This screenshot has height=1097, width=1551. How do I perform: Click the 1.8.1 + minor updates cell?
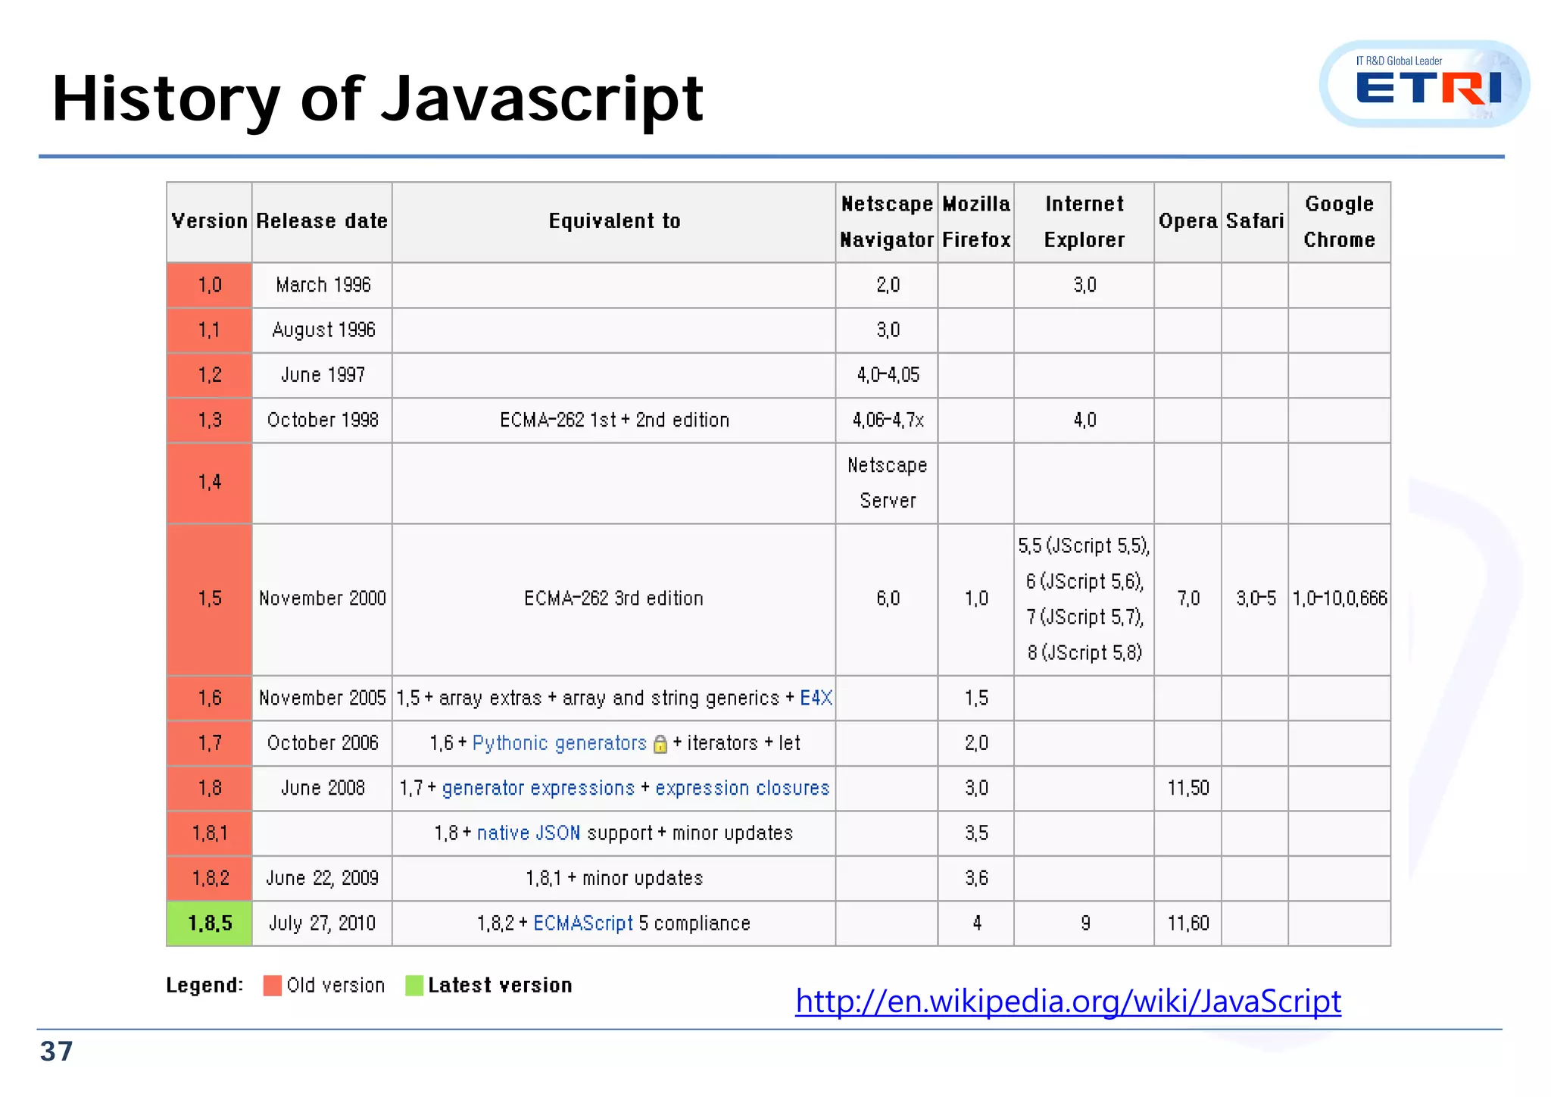coord(613,878)
